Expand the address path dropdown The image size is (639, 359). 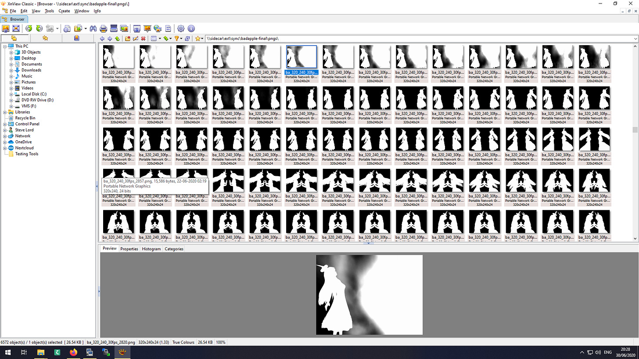point(635,39)
